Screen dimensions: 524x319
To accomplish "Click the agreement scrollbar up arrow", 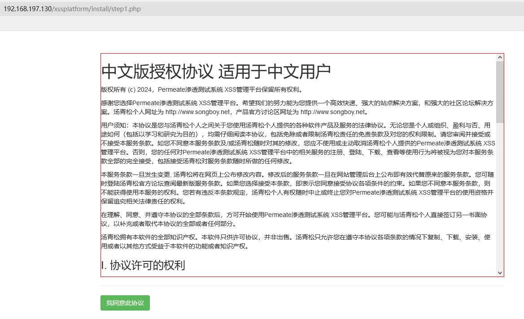I will tap(500, 57).
